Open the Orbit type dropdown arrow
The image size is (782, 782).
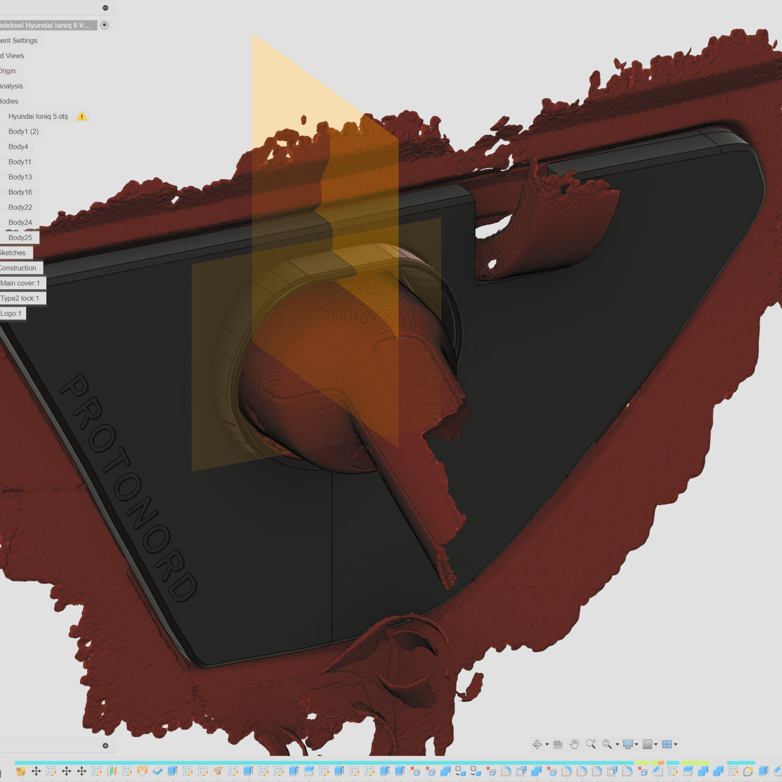coord(547,744)
